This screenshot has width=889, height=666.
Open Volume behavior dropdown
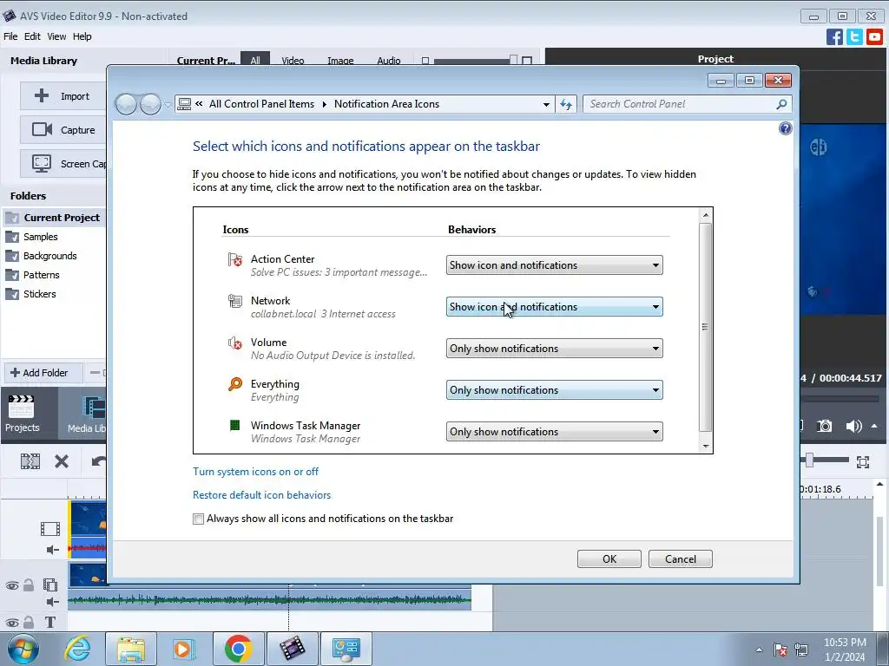point(554,349)
